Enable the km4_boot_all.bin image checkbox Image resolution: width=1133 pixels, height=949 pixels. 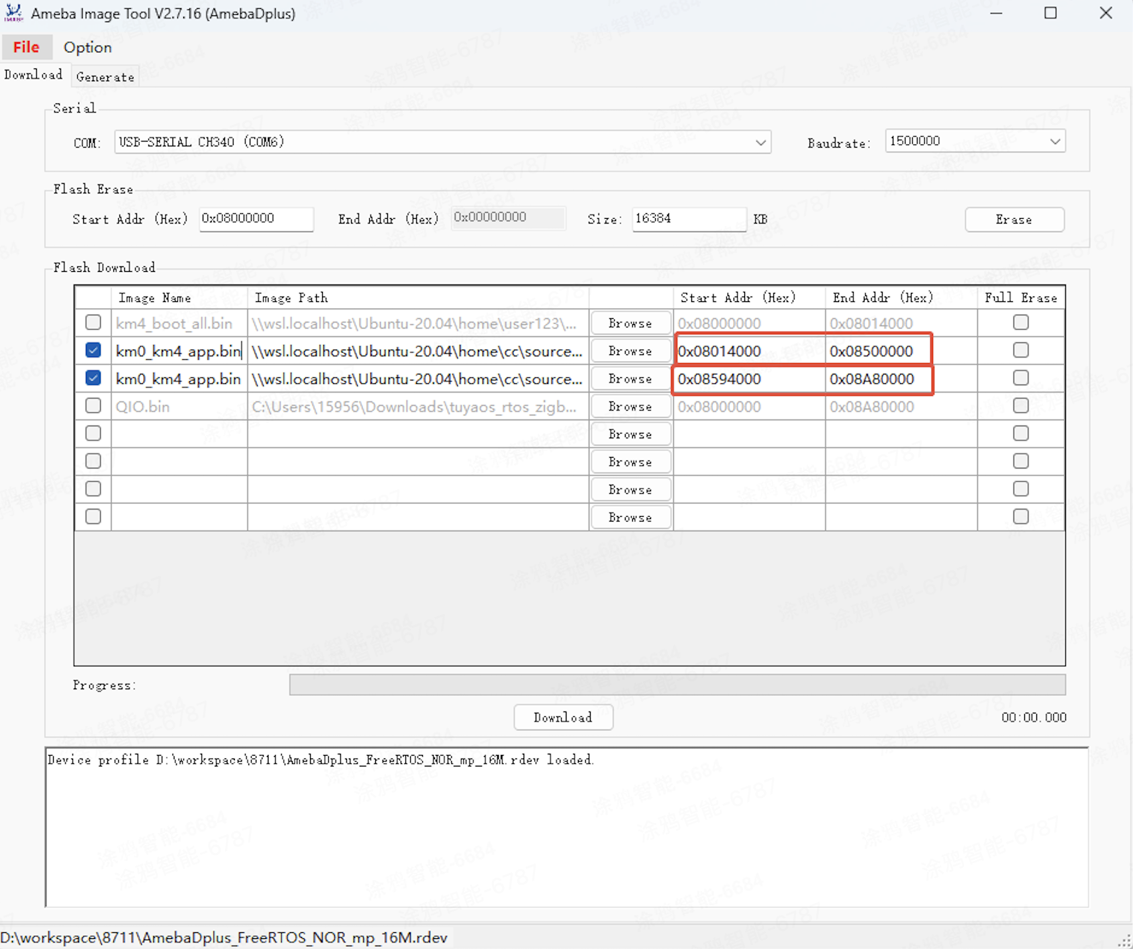coord(93,323)
